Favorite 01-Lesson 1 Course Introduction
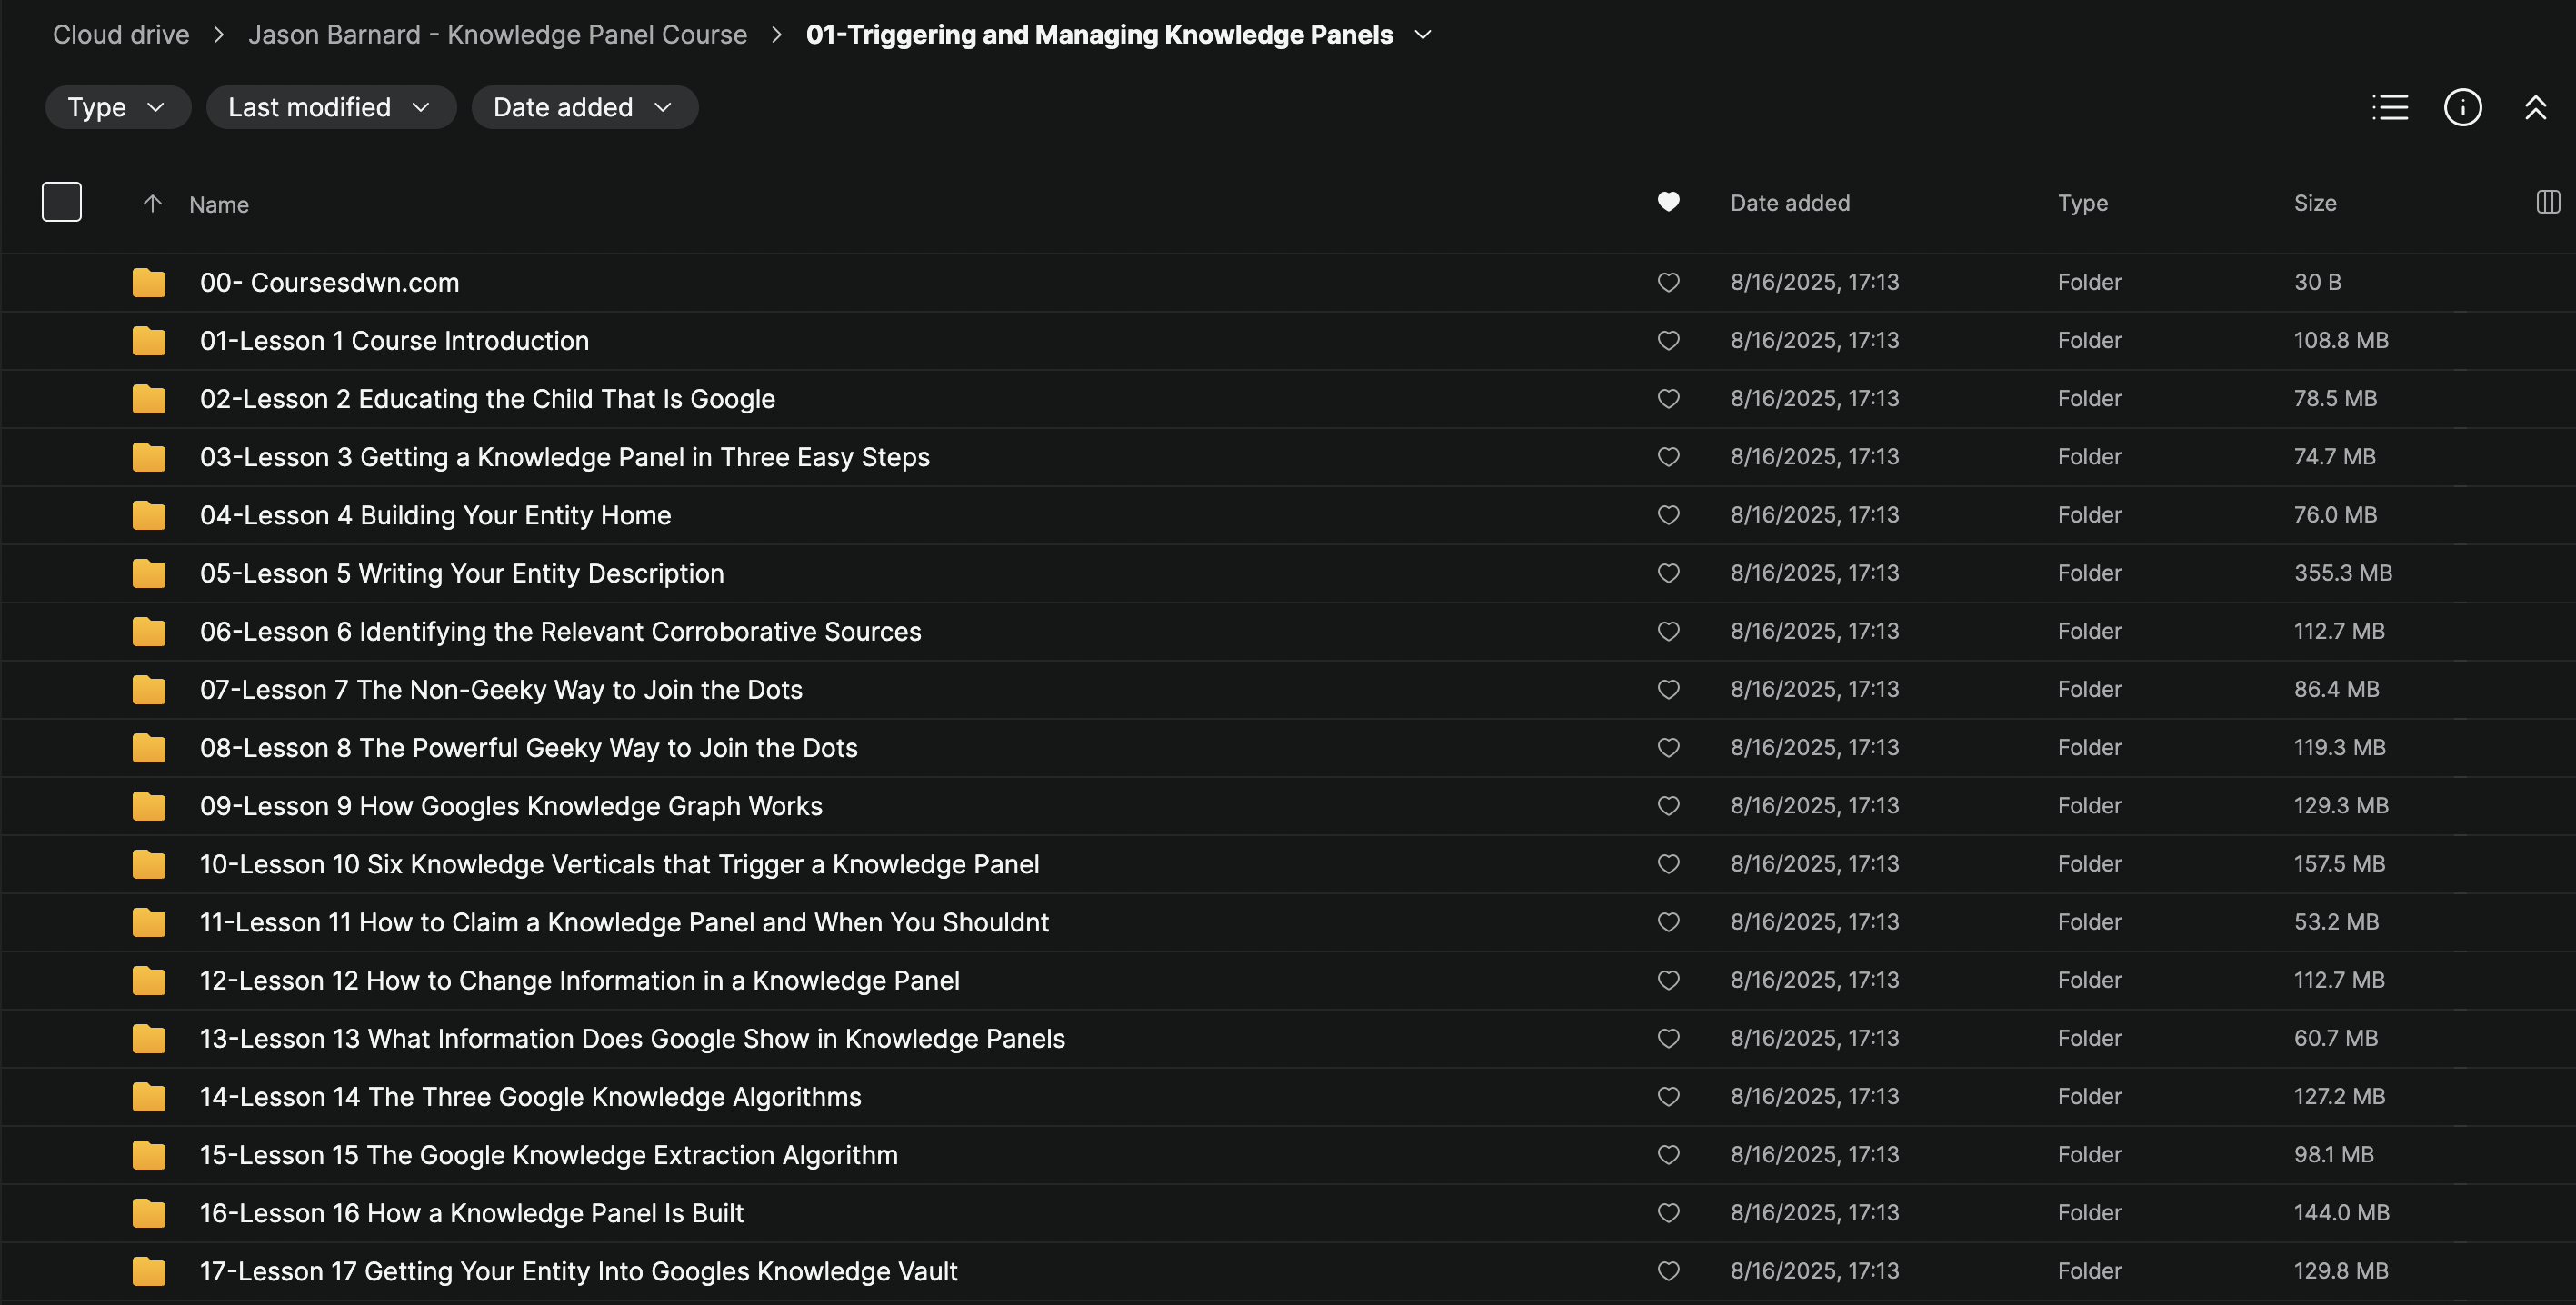The height and width of the screenshot is (1305, 2576). point(1667,340)
